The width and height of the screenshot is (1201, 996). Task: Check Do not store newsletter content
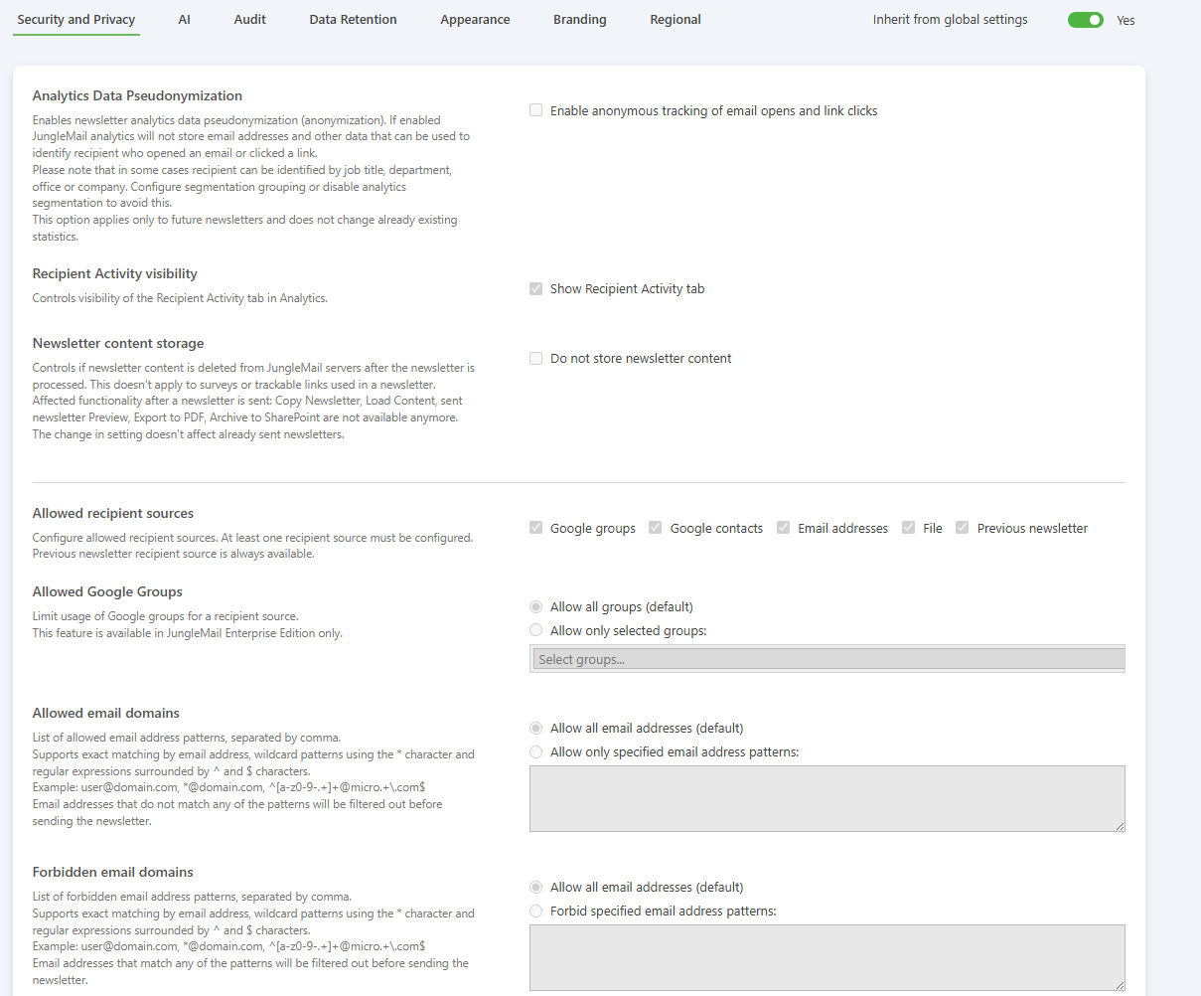tap(536, 358)
